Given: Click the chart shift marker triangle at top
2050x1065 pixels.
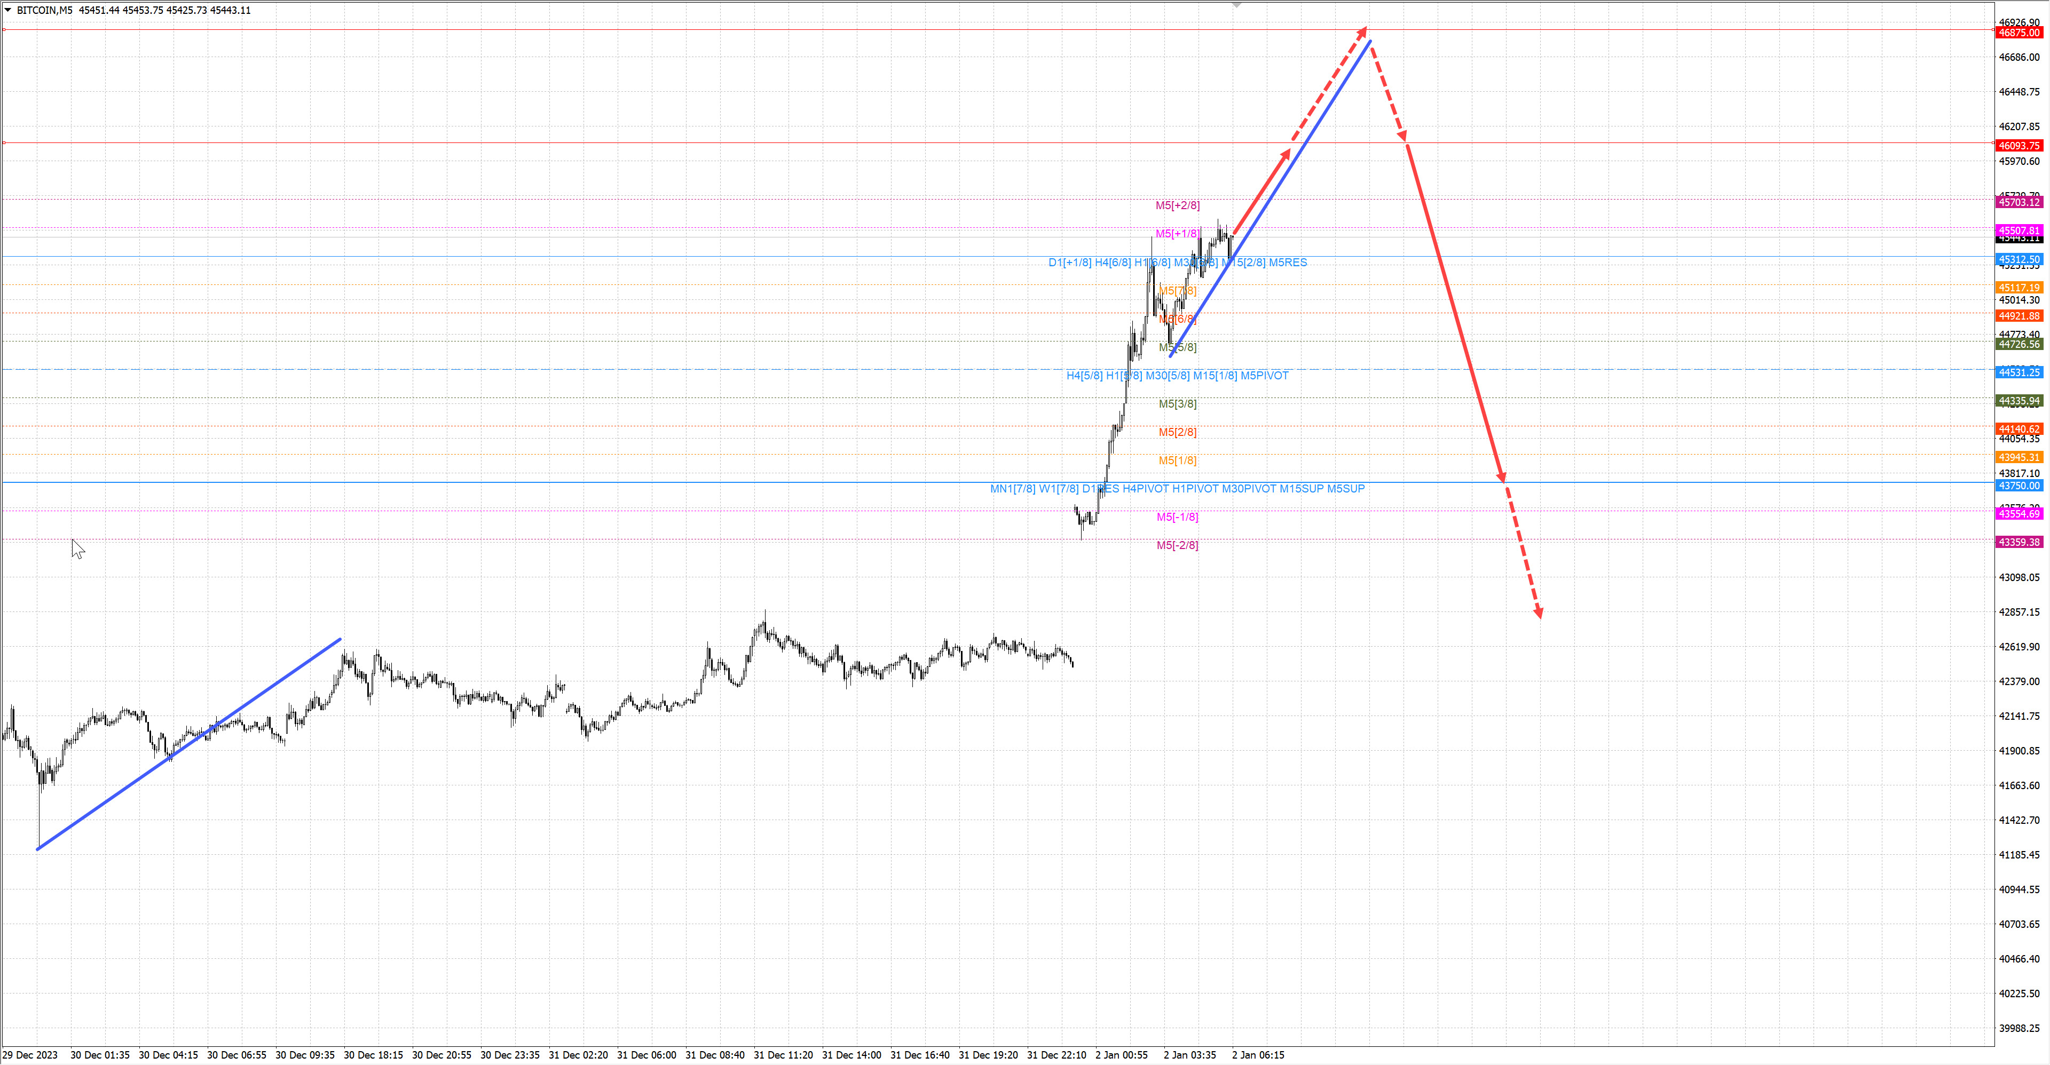Looking at the screenshot, I should [1236, 5].
